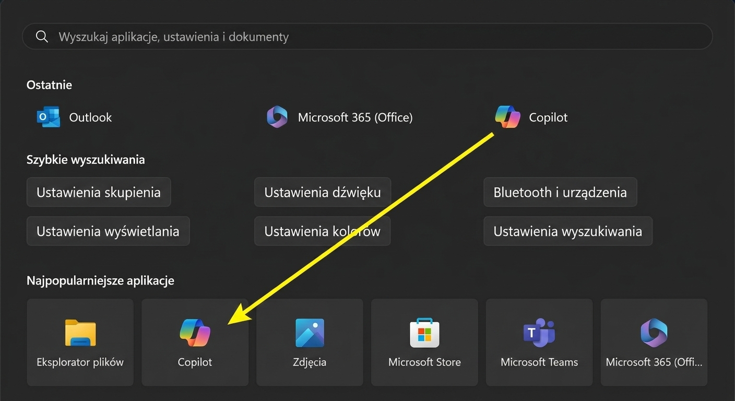The width and height of the screenshot is (735, 401).
Task: Click the Wyszukaj aplikacje search field
Action: (x=367, y=37)
